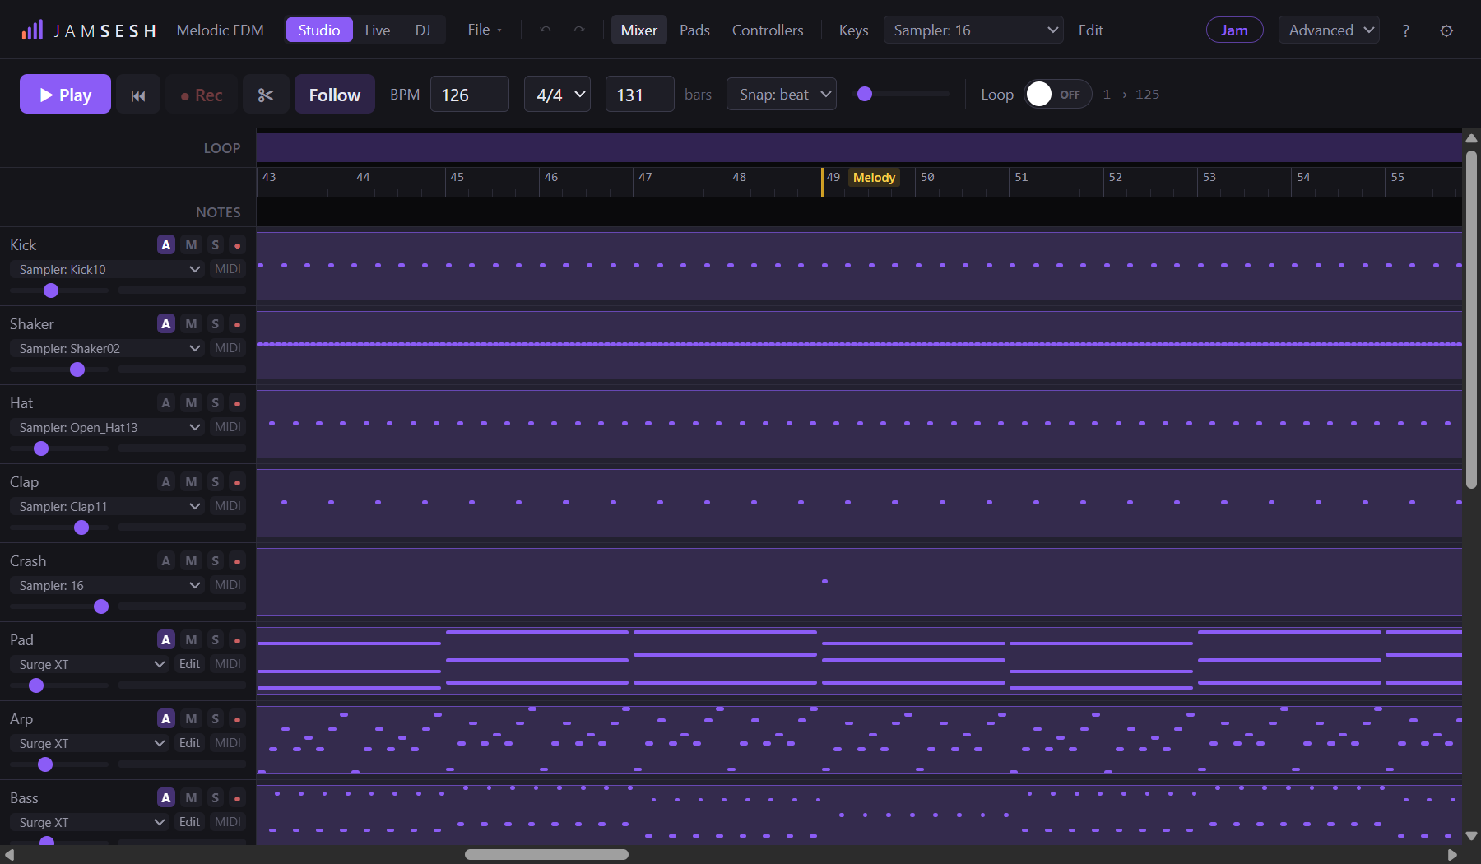Image resolution: width=1481 pixels, height=864 pixels.
Task: Arm recording on the Clap track
Action: tap(237, 482)
